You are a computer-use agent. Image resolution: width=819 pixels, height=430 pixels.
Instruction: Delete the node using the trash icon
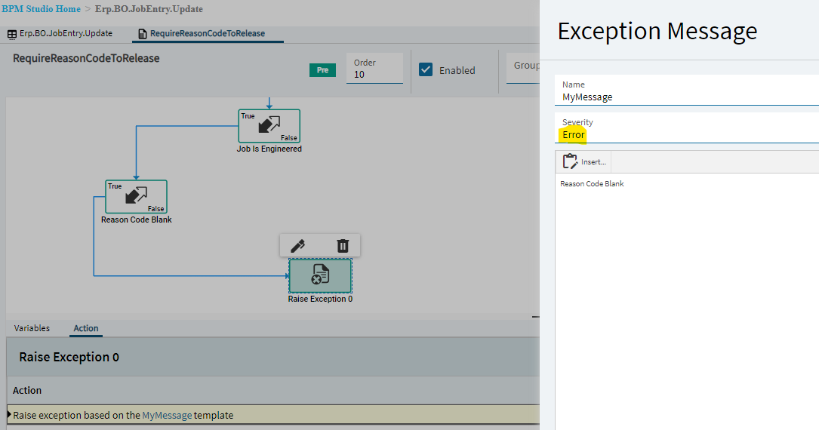tap(343, 246)
